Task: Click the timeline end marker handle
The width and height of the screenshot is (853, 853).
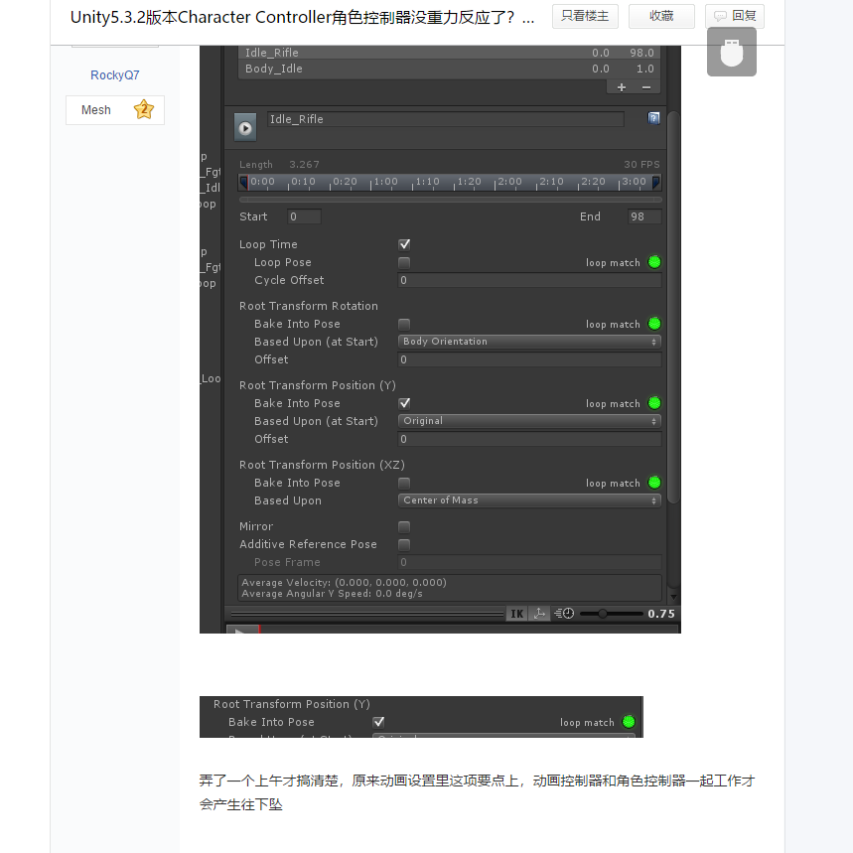Action: (656, 183)
